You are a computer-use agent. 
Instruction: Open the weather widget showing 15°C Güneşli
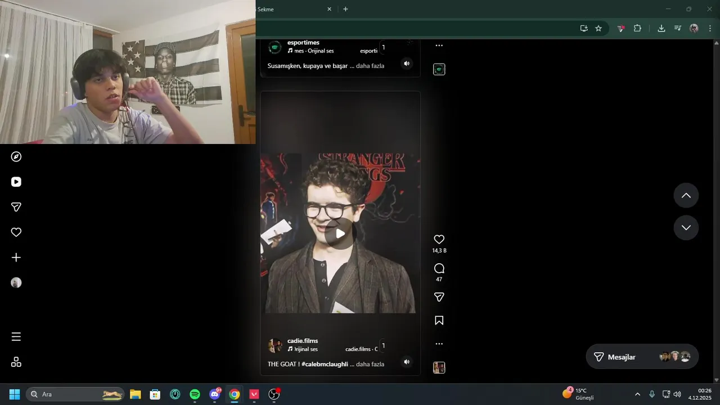(578, 394)
